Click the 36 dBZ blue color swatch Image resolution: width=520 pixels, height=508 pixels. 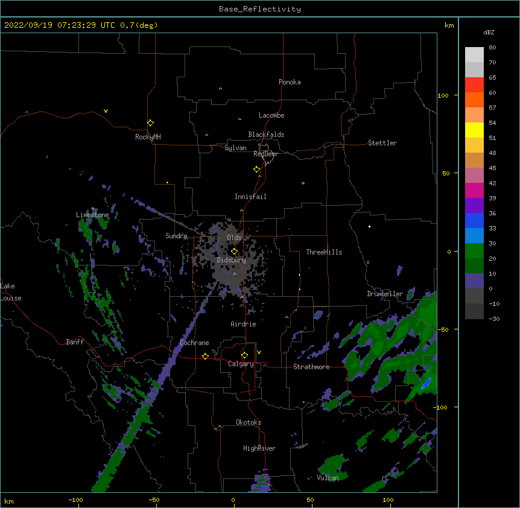pyautogui.click(x=474, y=220)
